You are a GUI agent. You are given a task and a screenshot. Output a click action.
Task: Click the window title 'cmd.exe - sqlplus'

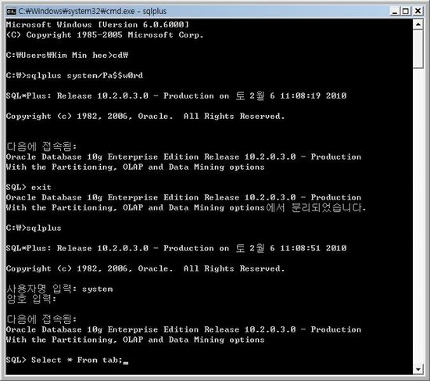pos(92,11)
